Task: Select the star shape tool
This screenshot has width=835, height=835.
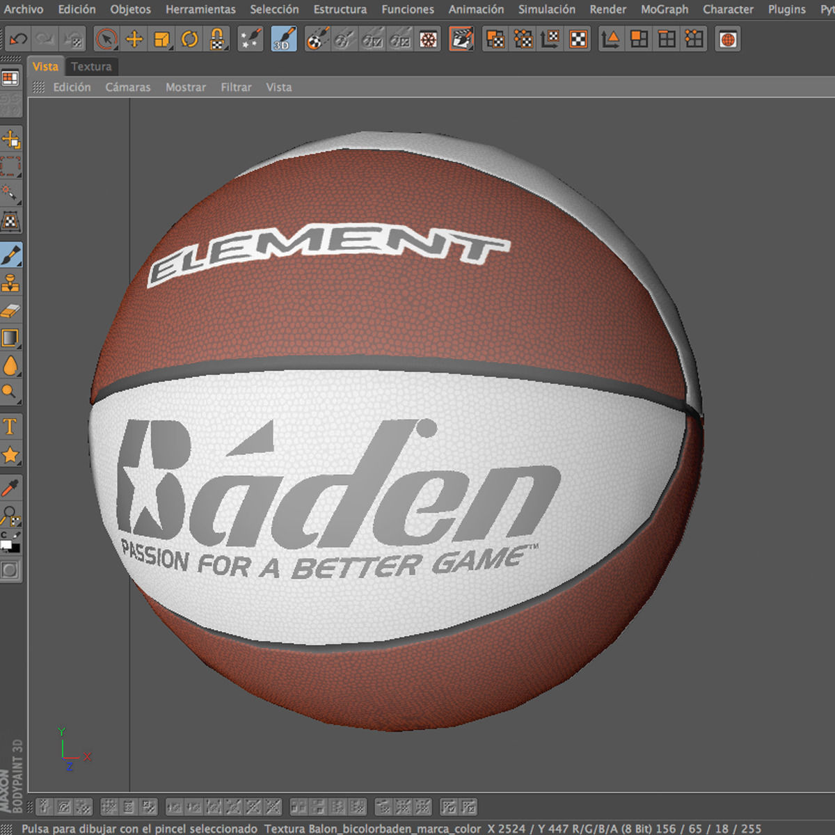Action: coord(11,454)
